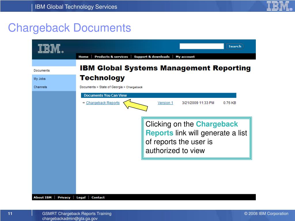Open the Contact footer link
The height and width of the screenshot is (221, 295).
[98, 197]
